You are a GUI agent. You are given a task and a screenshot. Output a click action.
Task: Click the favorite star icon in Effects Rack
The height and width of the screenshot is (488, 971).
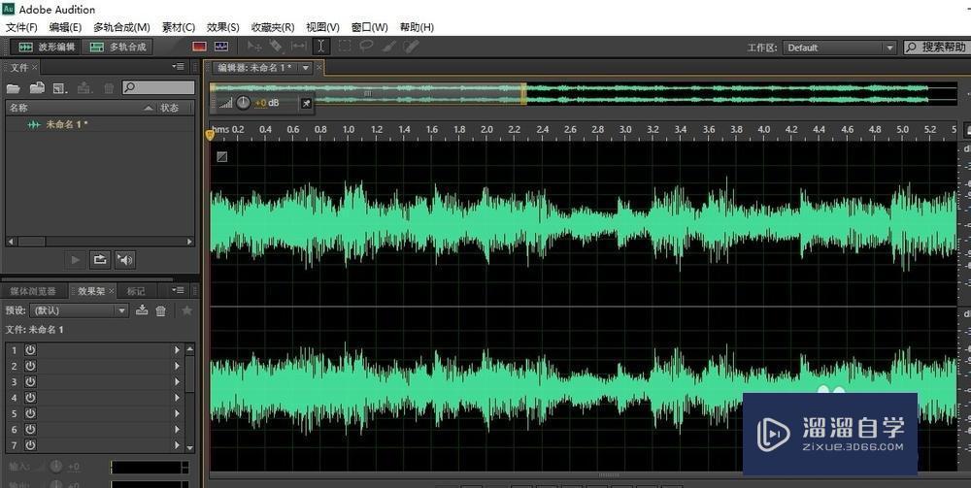click(186, 310)
